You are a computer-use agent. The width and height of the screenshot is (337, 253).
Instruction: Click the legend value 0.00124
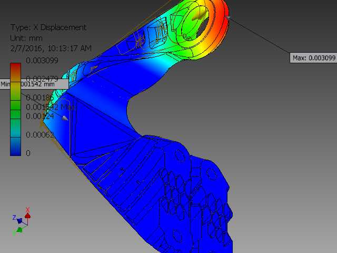[40, 116]
